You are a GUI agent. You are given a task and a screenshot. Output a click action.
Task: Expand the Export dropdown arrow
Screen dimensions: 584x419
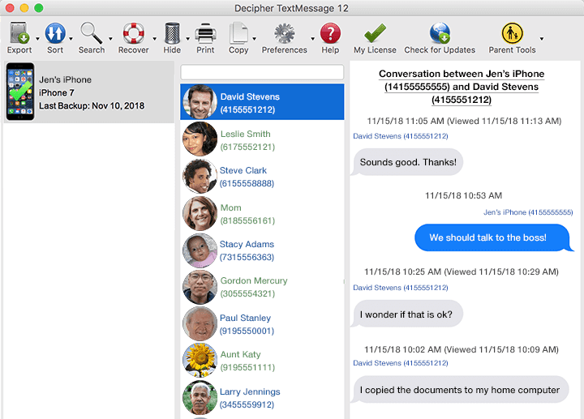pos(37,38)
